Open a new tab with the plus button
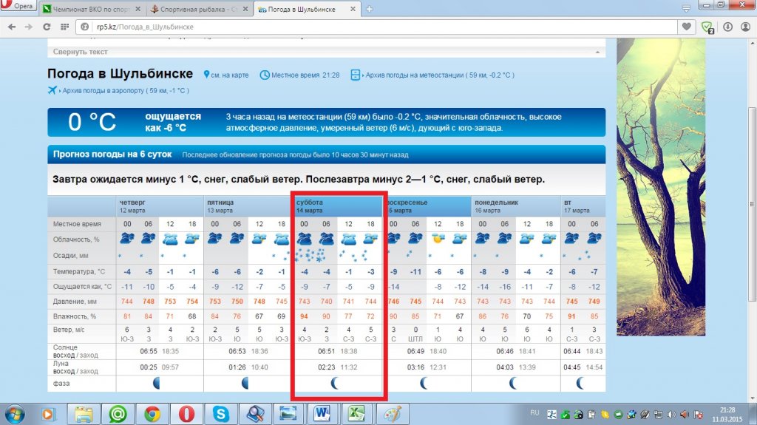Image resolution: width=757 pixels, height=425 pixels. (369, 9)
